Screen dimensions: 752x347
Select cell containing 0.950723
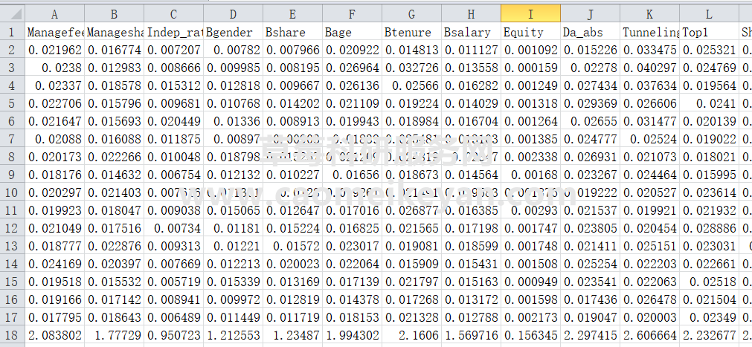tap(173, 335)
